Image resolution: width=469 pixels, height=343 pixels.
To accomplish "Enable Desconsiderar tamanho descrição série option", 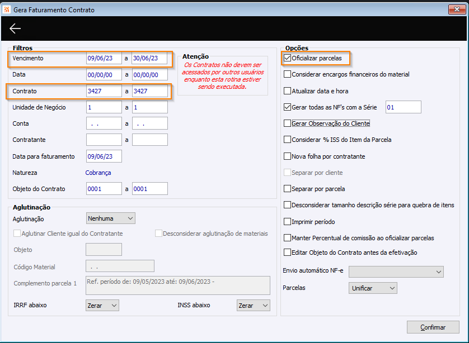I will pyautogui.click(x=287, y=205).
